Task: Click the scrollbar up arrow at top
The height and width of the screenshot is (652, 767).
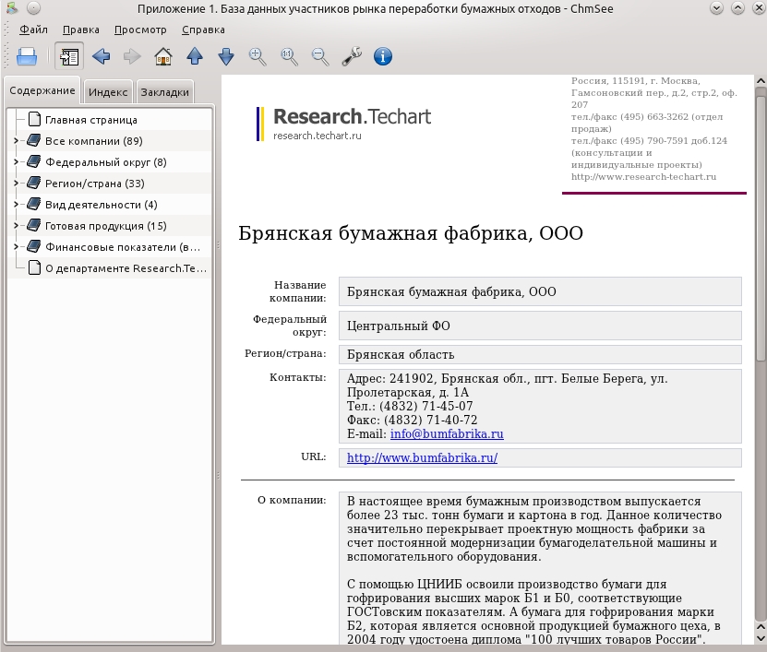Action: (x=761, y=80)
